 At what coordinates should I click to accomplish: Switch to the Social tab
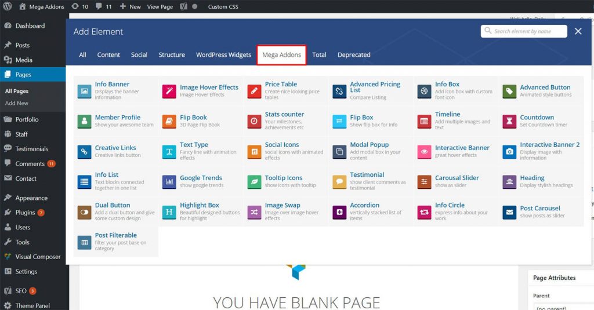[139, 55]
